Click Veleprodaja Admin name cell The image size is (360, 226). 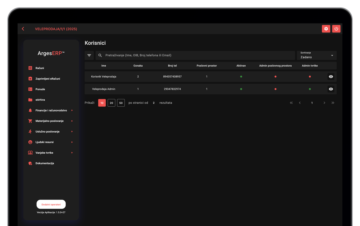point(104,89)
